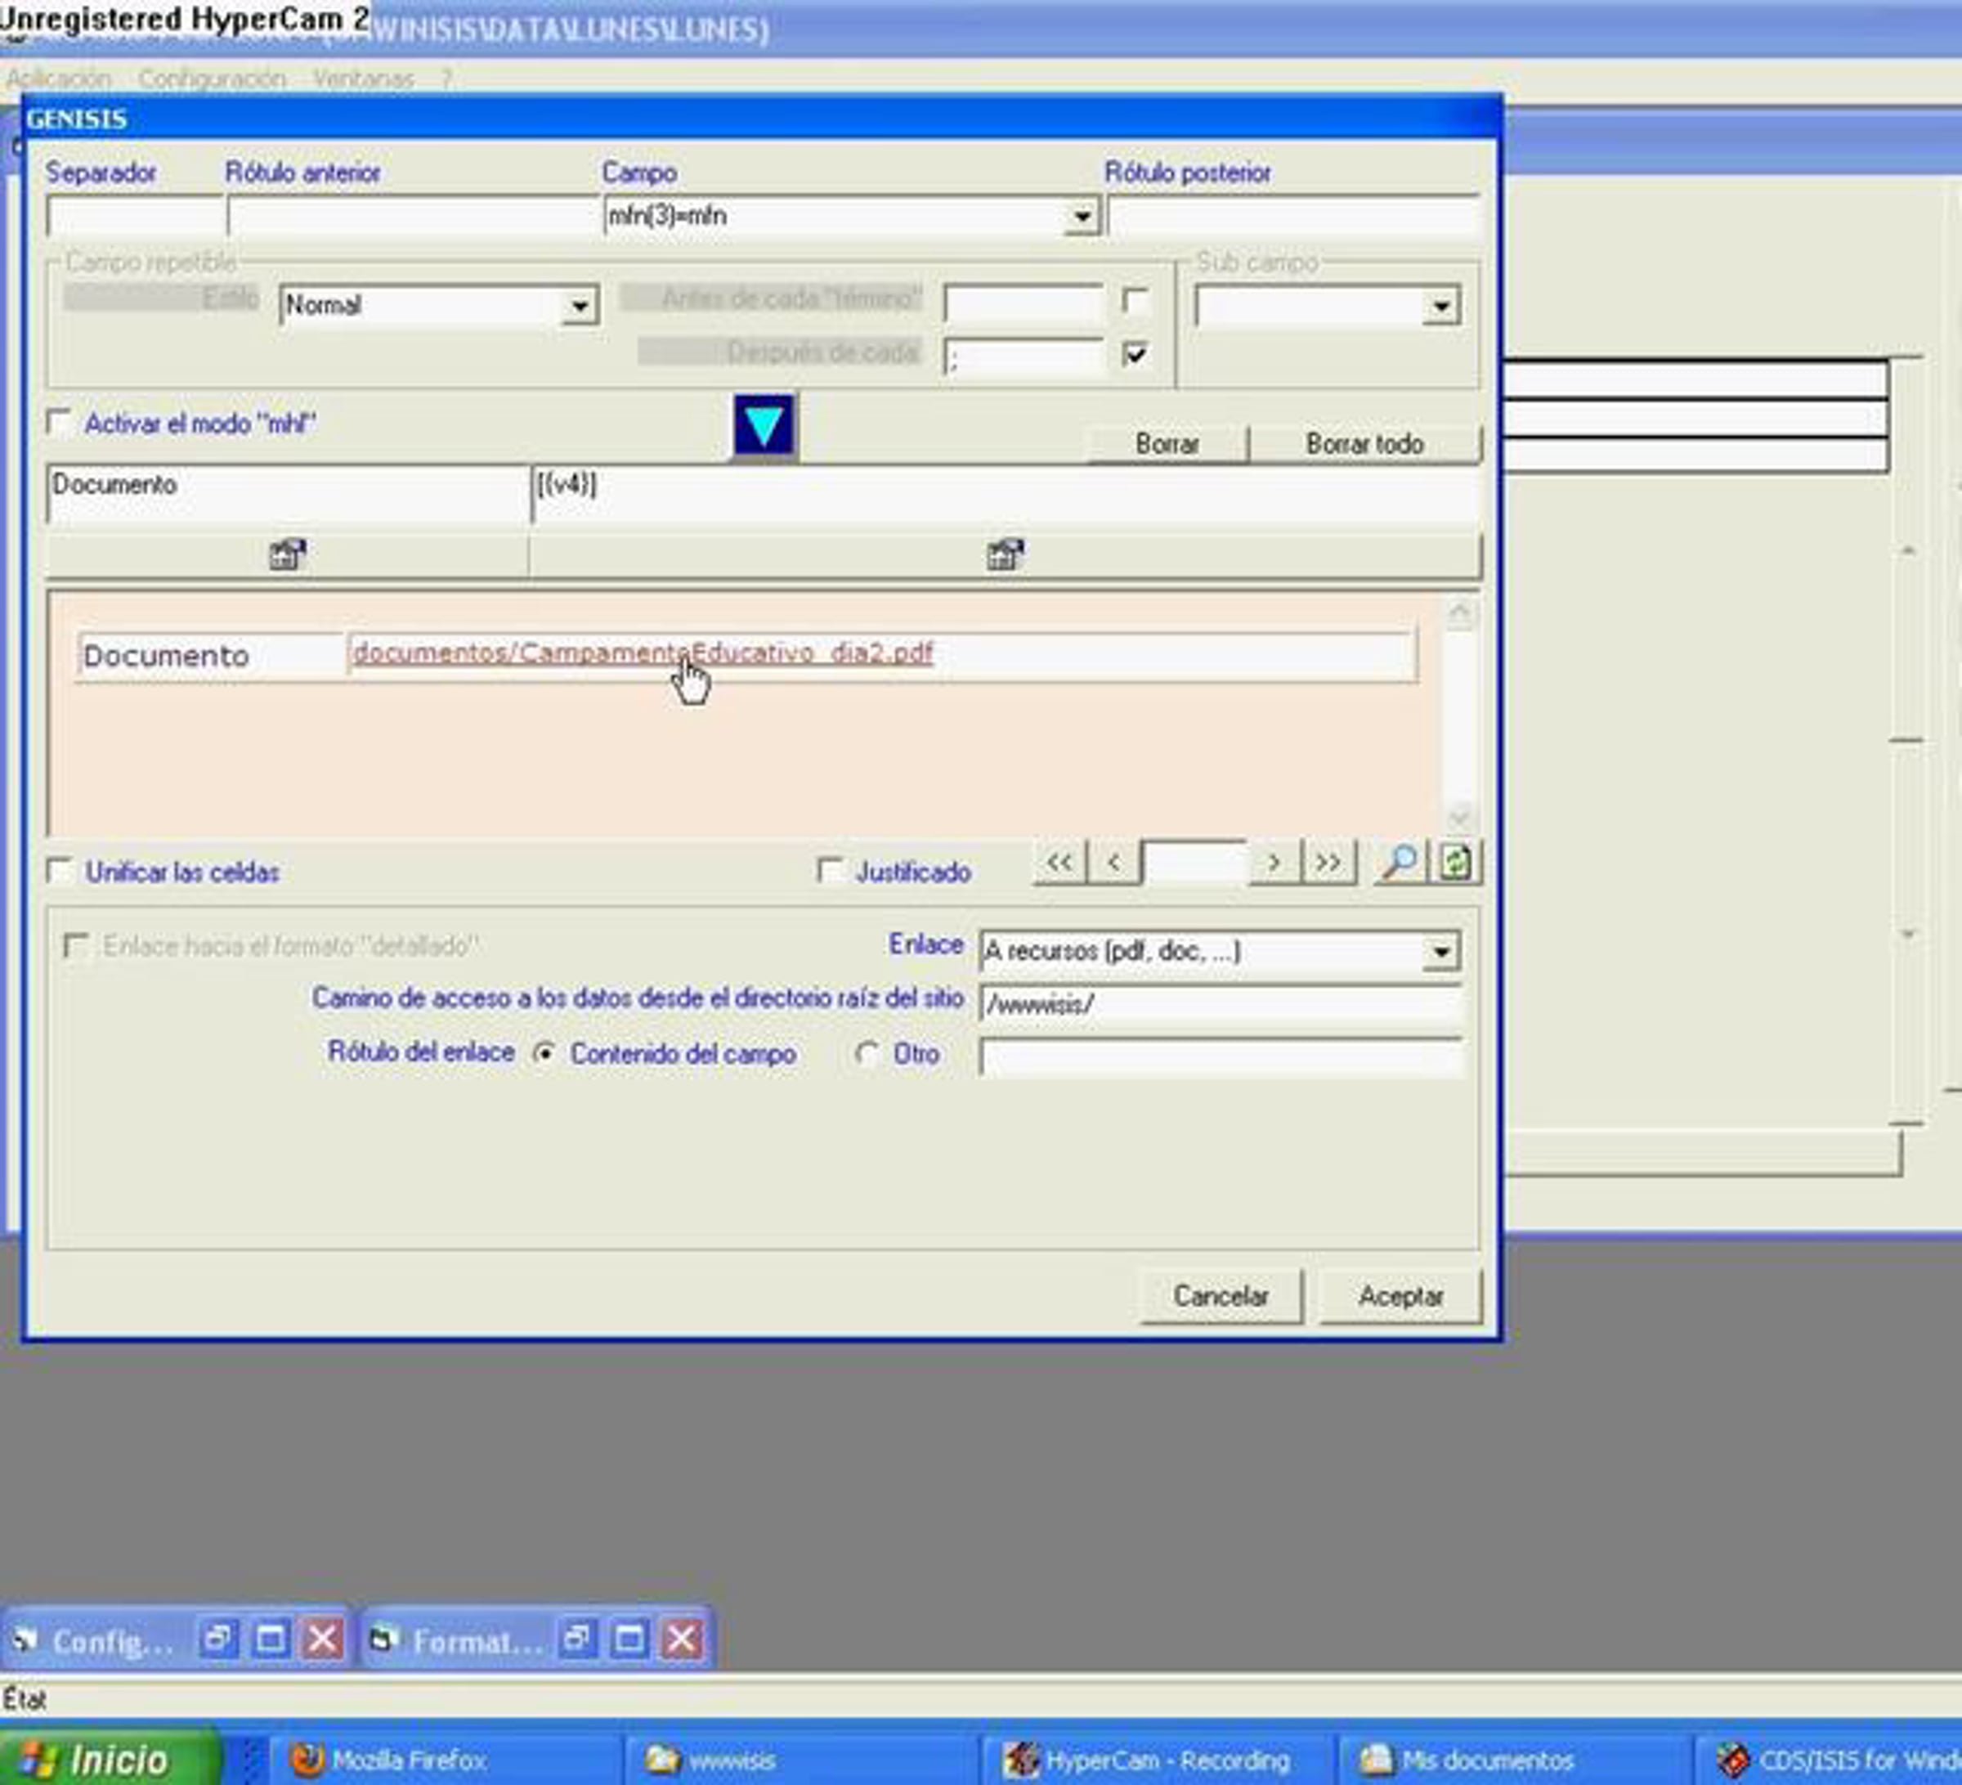Restore the Config... minimized window

[218, 1639]
